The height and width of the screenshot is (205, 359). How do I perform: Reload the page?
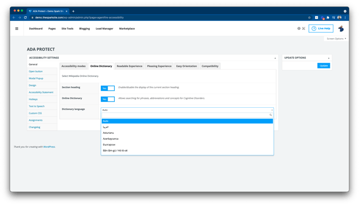pyautogui.click(x=25, y=17)
